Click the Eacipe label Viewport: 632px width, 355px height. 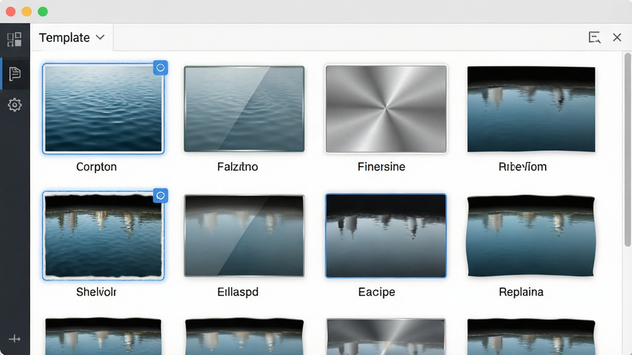(x=376, y=292)
